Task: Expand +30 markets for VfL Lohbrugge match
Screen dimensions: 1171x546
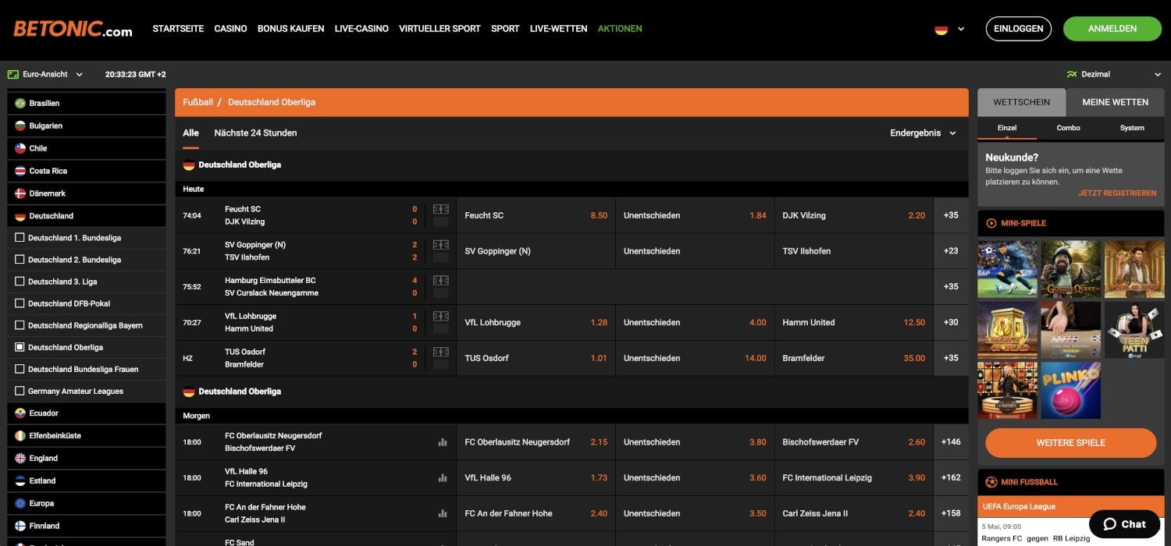Action: pyautogui.click(x=951, y=322)
